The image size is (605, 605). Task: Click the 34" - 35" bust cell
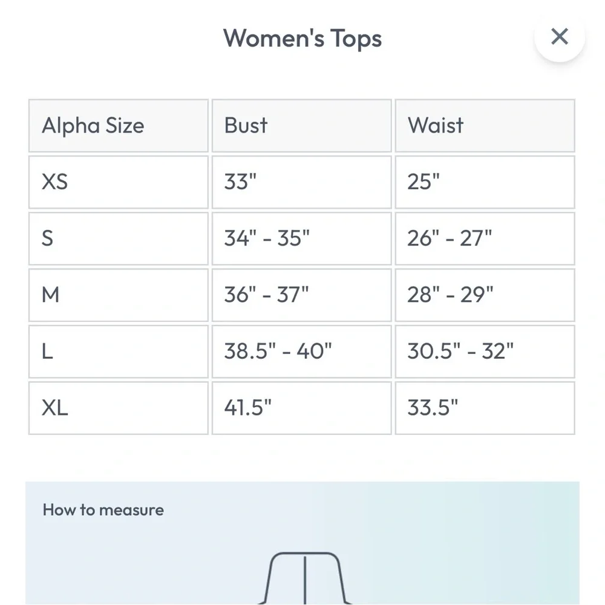[x=267, y=238]
